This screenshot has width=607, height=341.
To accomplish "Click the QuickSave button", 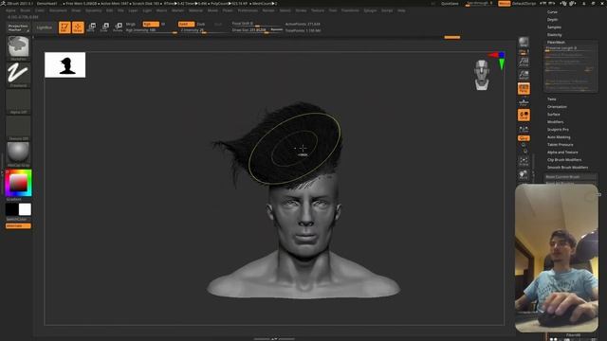I will [x=450, y=4].
